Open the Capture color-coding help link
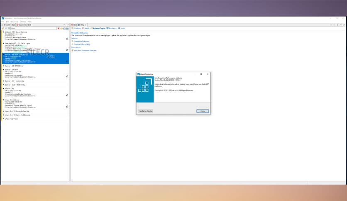This screenshot has height=201, width=347. click(82, 44)
